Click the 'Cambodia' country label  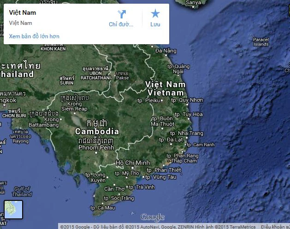(x=97, y=131)
